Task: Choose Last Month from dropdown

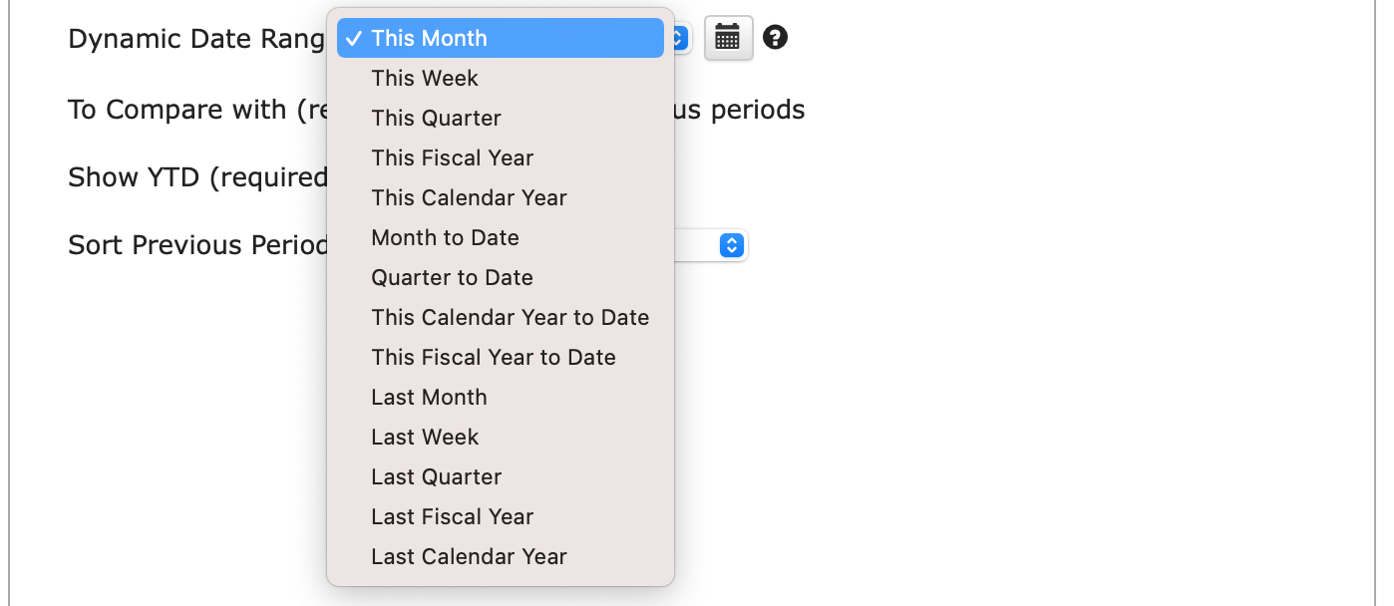Action: click(x=501, y=397)
